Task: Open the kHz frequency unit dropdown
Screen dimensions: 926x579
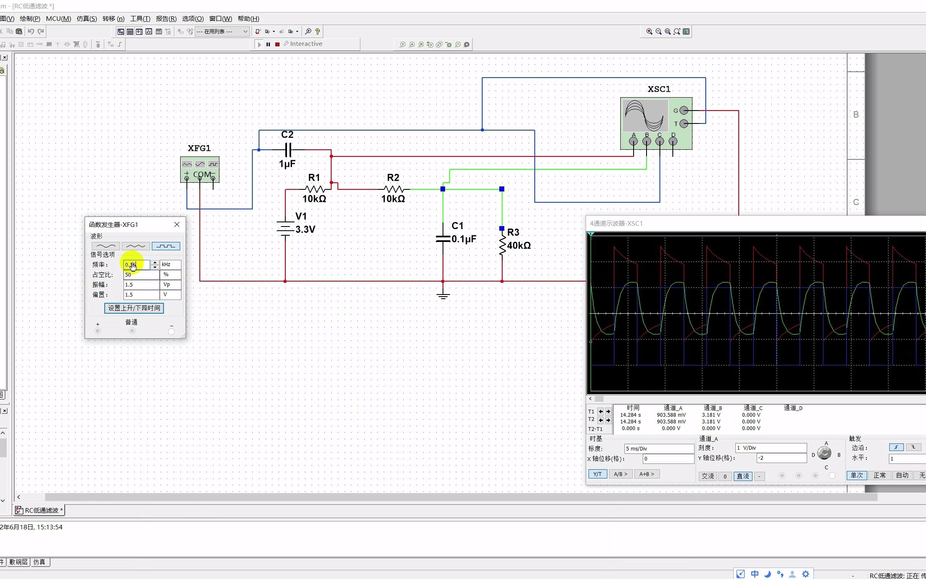Action: 171,264
